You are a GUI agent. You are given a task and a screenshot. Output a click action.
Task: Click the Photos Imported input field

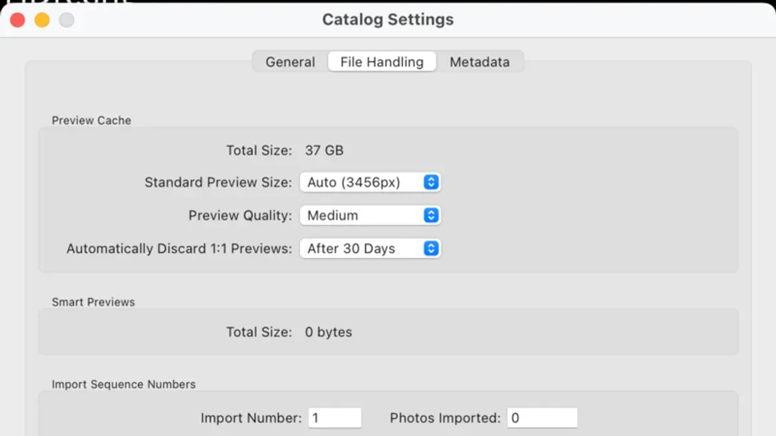[542, 418]
